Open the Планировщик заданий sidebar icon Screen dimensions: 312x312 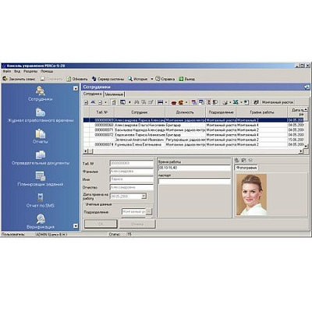tap(41, 179)
